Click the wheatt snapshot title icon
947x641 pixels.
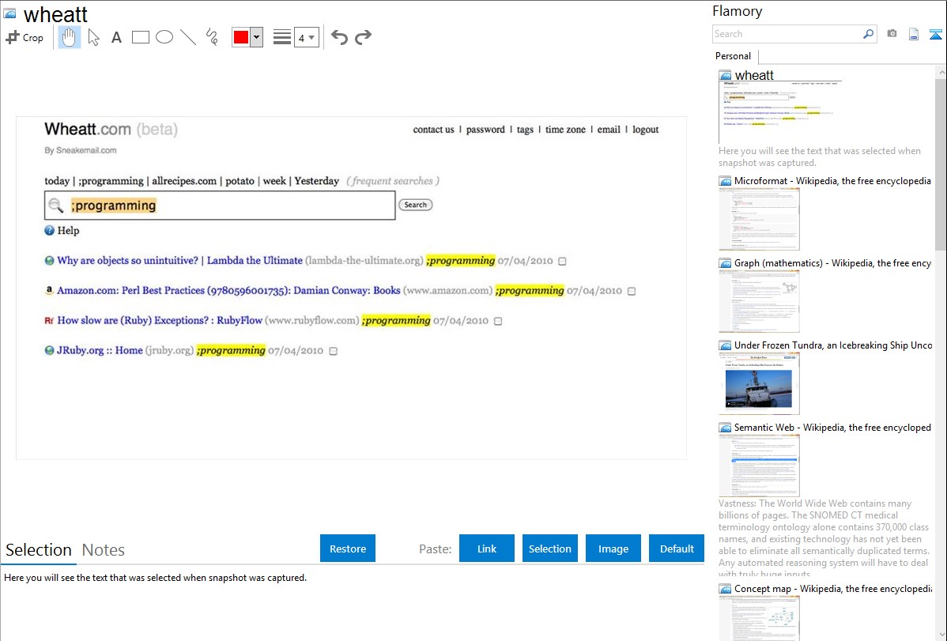point(9,13)
